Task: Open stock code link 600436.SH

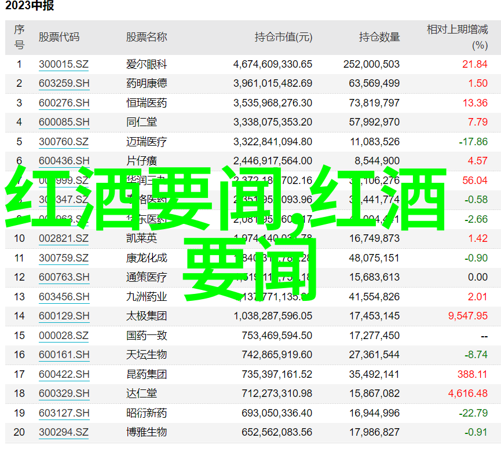Action: click(x=64, y=161)
